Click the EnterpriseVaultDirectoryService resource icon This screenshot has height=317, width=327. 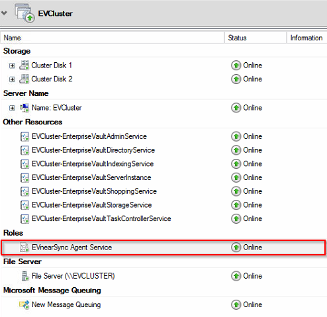click(24, 150)
